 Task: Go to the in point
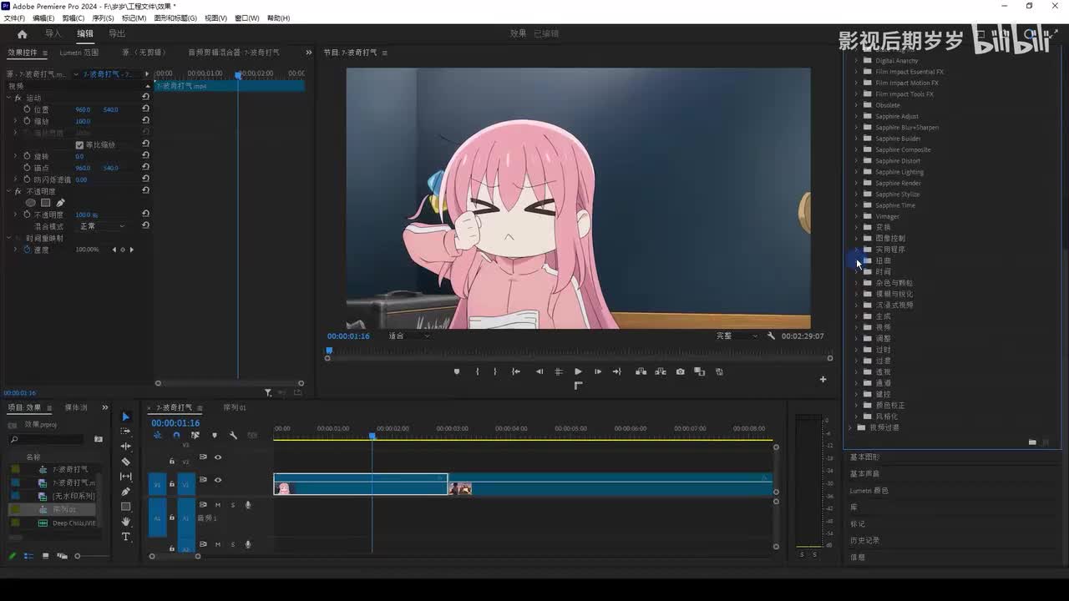tap(516, 371)
